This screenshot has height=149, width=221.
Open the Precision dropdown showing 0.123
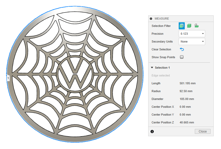pyautogui.click(x=192, y=34)
